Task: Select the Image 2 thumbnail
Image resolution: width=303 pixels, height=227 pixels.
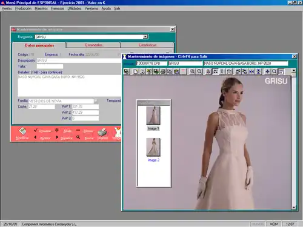Action: (x=153, y=147)
